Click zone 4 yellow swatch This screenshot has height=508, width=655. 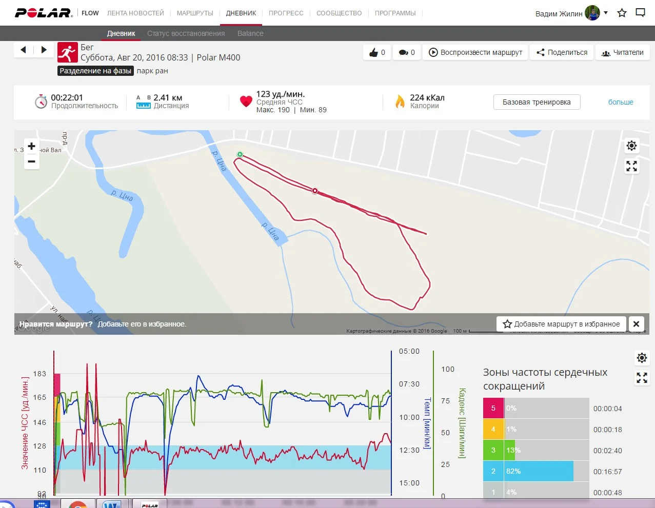coord(493,430)
